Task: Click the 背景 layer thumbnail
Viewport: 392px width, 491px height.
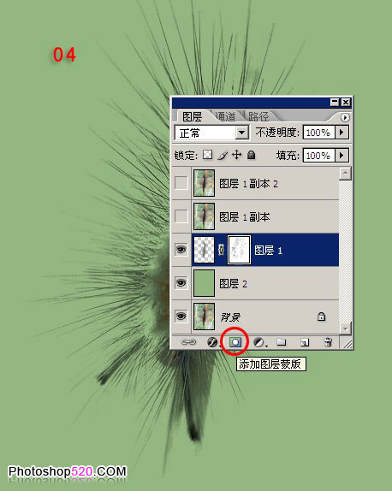Action: pyautogui.click(x=204, y=316)
